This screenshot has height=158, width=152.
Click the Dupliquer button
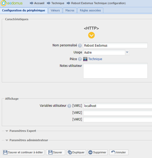pos(76,152)
